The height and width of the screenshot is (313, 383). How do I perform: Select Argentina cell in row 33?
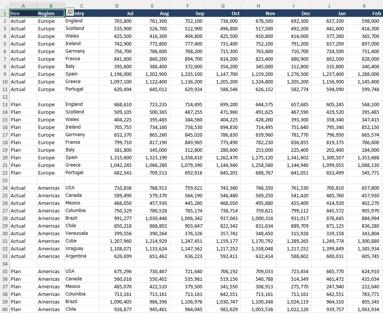[82, 256]
